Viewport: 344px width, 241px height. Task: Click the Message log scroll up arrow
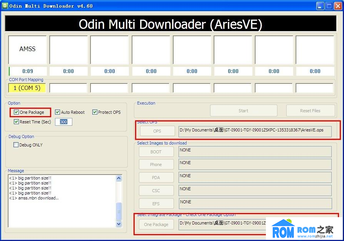point(119,178)
